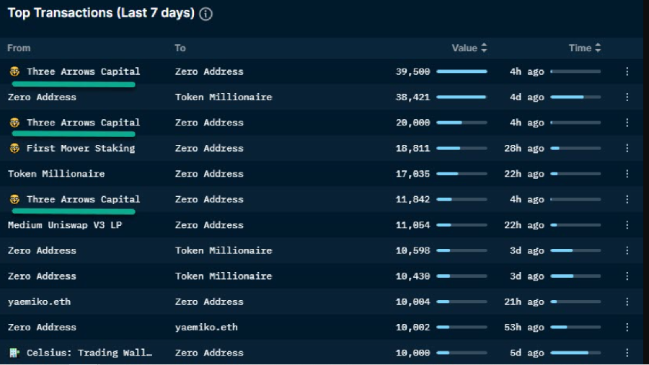Viewport: 649px width, 365px height.
Task: Sort transactions by Time column
Action: click(x=580, y=48)
